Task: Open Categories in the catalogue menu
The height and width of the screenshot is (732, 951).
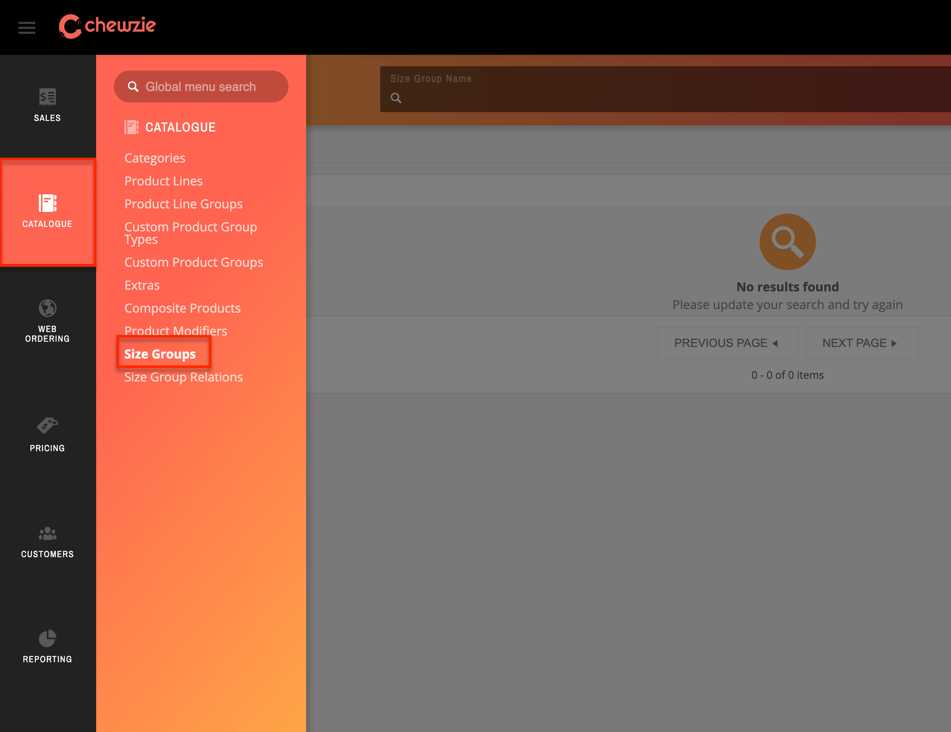Action: pos(155,158)
